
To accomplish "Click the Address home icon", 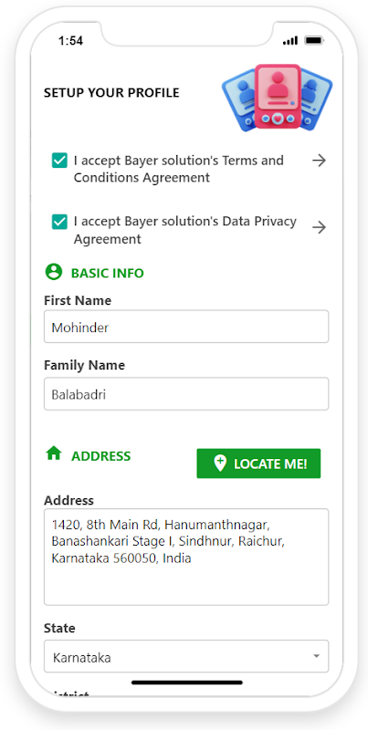I will (x=54, y=453).
